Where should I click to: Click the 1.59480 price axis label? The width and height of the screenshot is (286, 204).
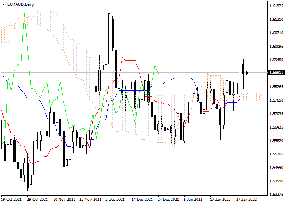(276, 60)
